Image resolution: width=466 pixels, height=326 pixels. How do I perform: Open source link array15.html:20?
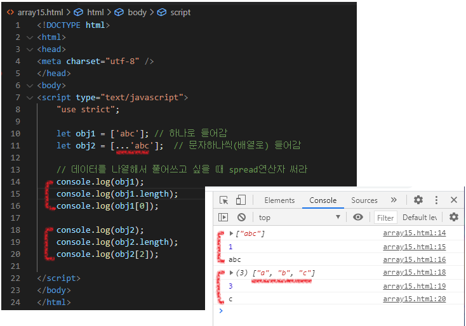[415, 299]
